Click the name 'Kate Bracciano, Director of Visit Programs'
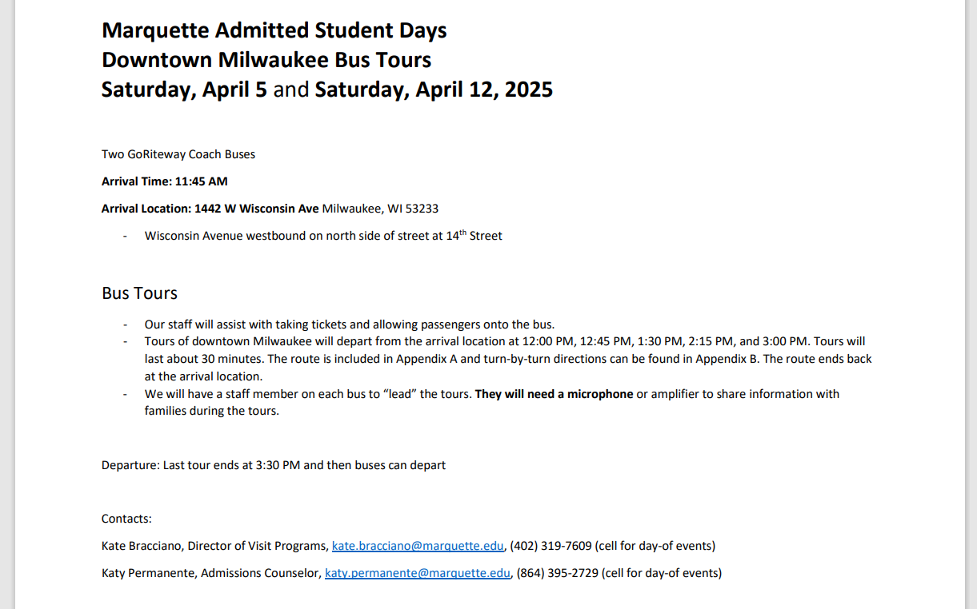This screenshot has height=609, width=977. tap(214, 546)
